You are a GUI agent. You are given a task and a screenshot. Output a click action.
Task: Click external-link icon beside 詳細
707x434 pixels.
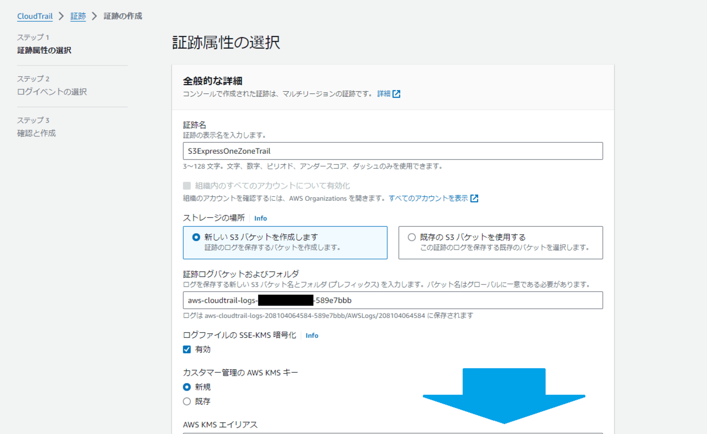click(x=397, y=94)
